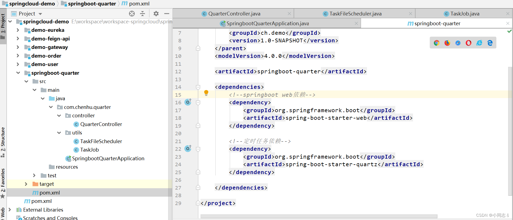Viewport: 513px width, 220px height.
Task: Expand the demo-gateway module
Action: (18, 47)
